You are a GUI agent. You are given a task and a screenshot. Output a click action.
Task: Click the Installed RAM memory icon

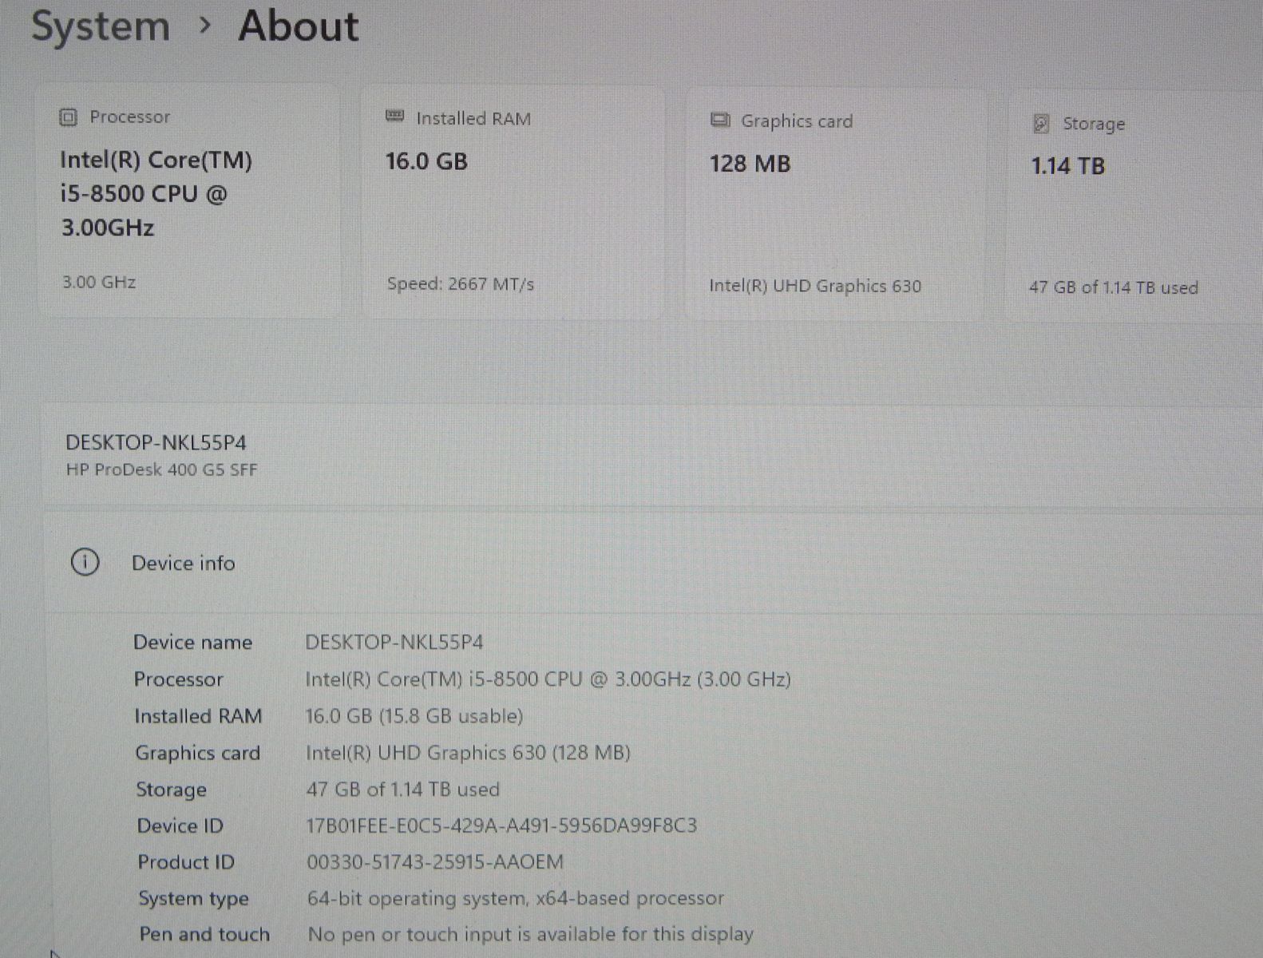coord(394,117)
